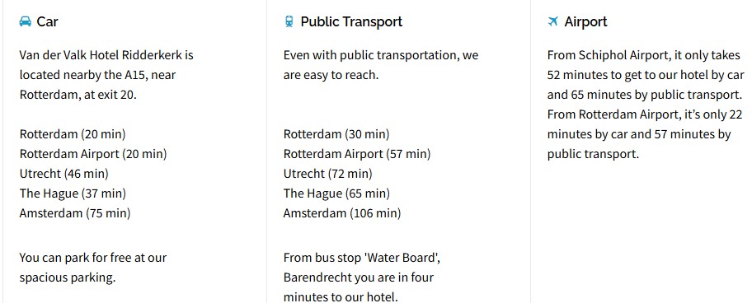Click Utrecht (46 min) car entry
The height and width of the screenshot is (303, 752).
pyautogui.click(x=63, y=173)
